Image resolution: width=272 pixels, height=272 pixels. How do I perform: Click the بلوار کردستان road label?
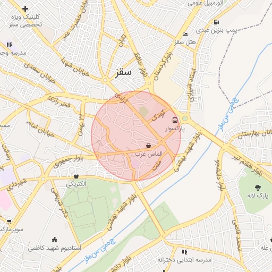coord(163,66)
